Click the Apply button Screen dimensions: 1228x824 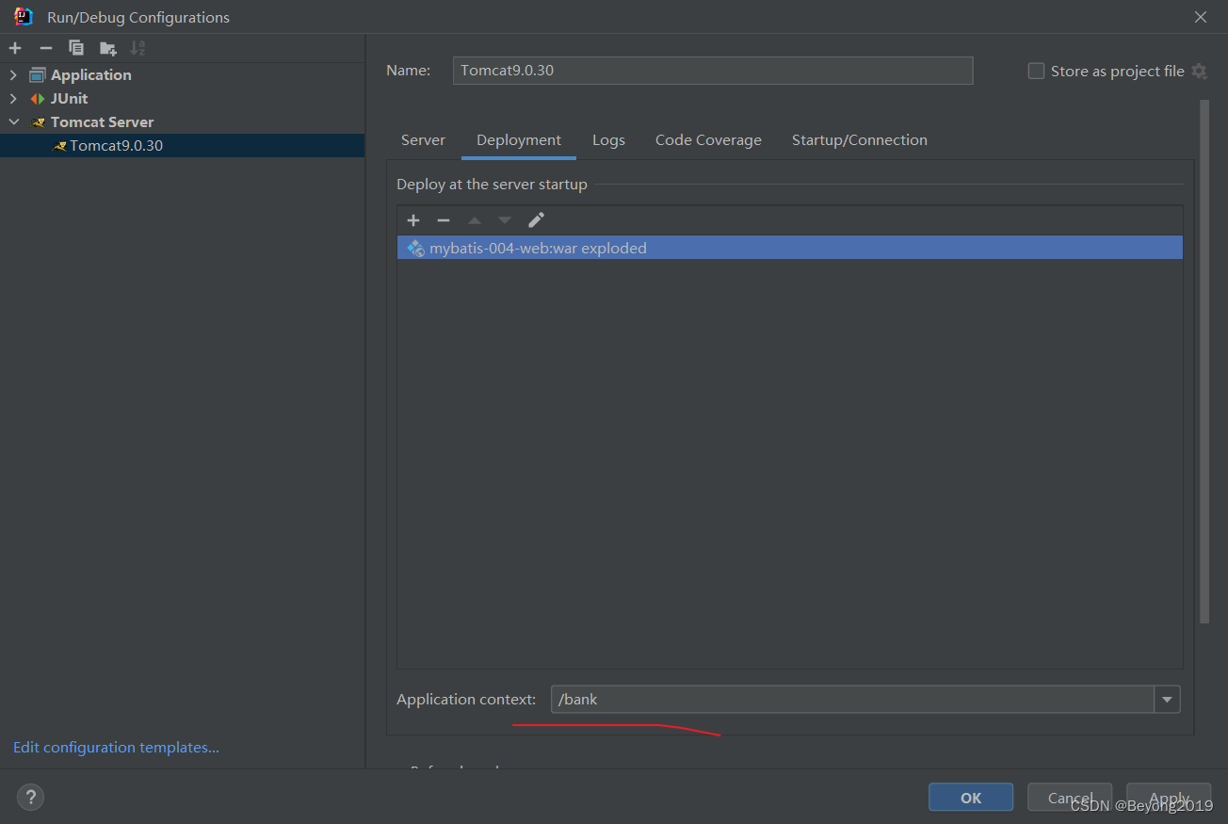click(x=1169, y=798)
